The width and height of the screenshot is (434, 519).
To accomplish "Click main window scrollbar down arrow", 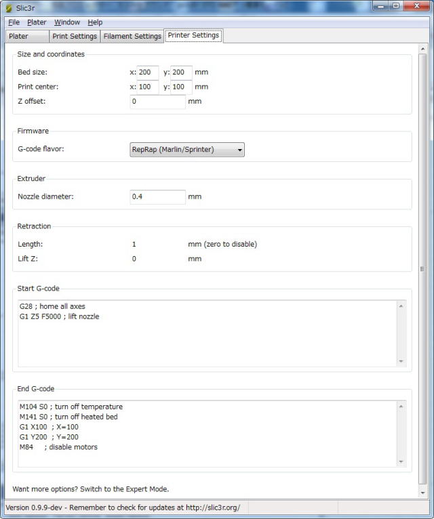I will tap(422, 493).
